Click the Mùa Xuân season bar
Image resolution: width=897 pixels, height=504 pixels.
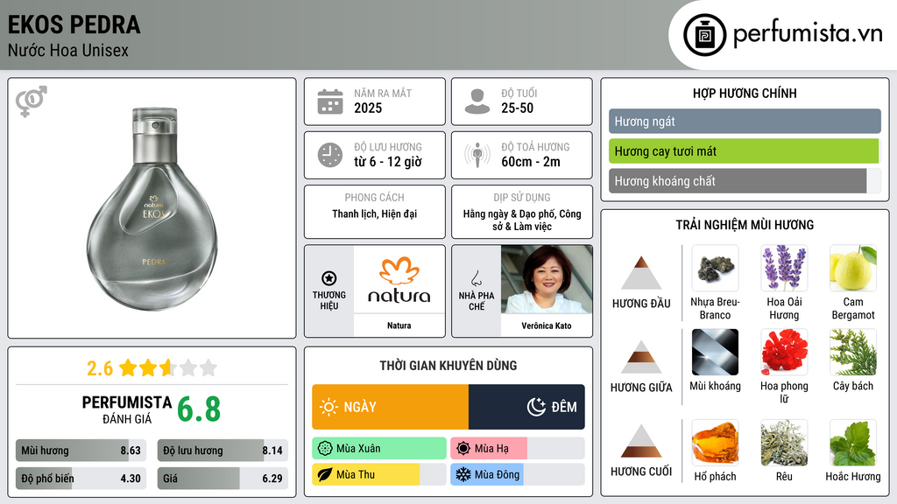[x=379, y=449]
